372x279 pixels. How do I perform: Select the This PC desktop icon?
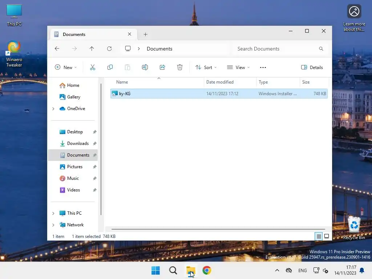pos(14,15)
